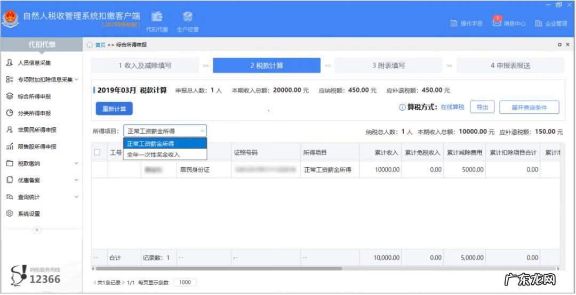
Task: Click the 专项附加扣除信息采集 sidebar icon
Action: (x=10, y=80)
